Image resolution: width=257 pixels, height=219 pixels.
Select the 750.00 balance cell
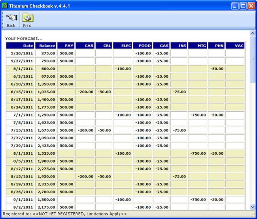click(x=46, y=61)
